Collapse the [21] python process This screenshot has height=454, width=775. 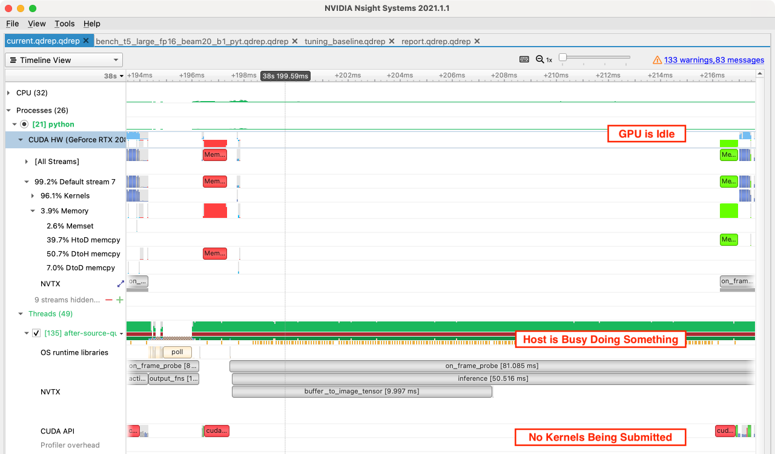coord(15,124)
